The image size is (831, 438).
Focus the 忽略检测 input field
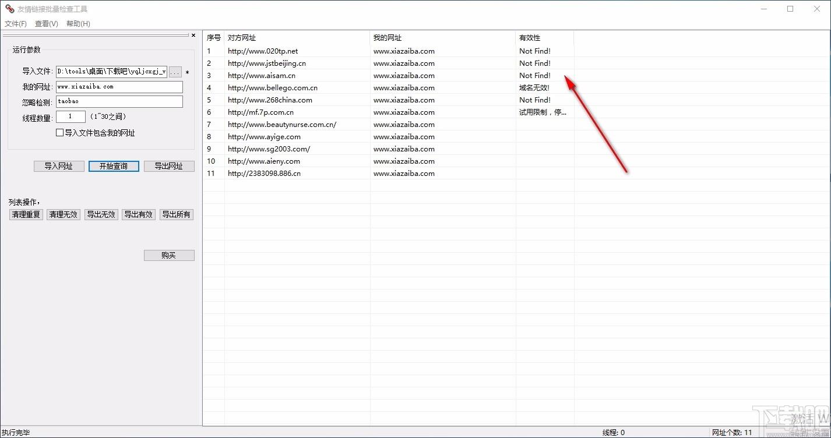[x=119, y=101]
